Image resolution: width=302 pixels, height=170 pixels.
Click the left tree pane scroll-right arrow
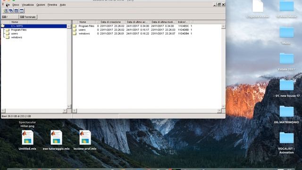(65, 110)
